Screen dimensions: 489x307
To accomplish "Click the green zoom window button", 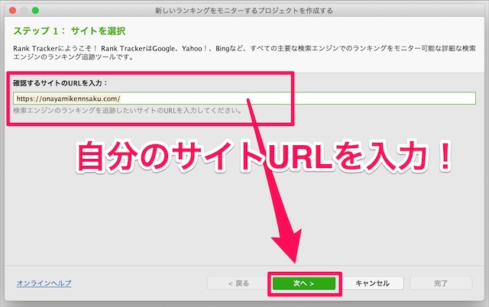I will tap(35, 11).
